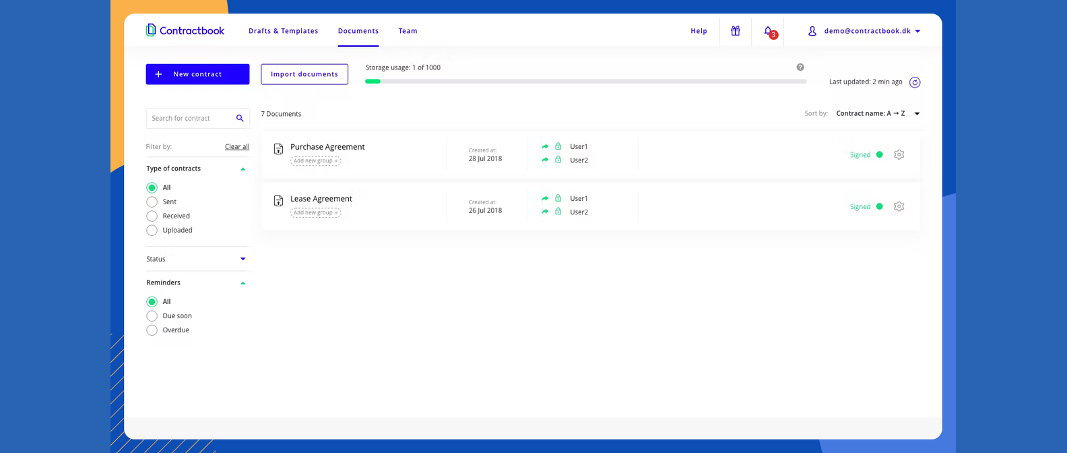Image resolution: width=1067 pixels, height=453 pixels.
Task: Click the New contract button
Action: pos(197,74)
